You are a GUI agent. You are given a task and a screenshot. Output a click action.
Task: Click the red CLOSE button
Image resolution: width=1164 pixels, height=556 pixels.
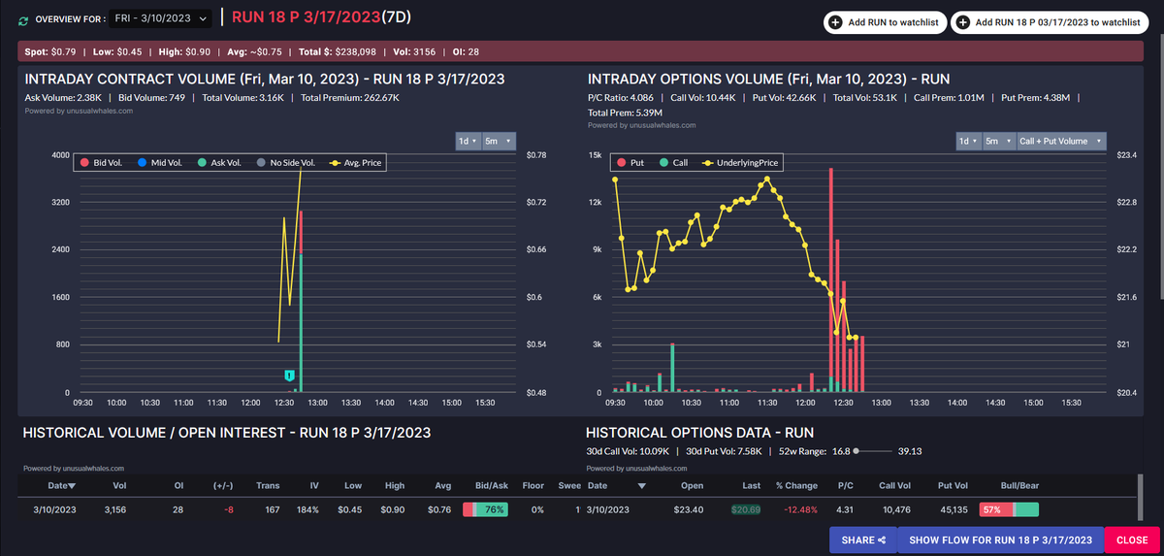click(x=1132, y=540)
